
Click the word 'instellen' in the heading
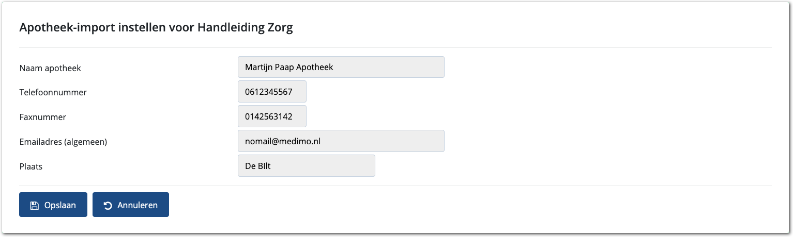point(140,28)
